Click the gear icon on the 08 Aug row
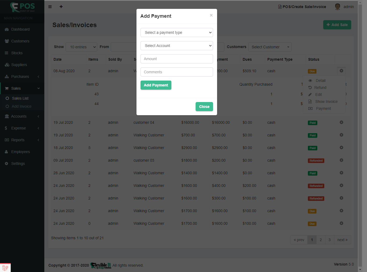The image size is (367, 272). tap(341, 71)
